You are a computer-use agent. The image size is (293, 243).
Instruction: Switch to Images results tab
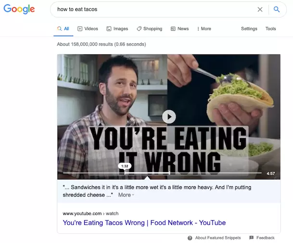(117, 28)
